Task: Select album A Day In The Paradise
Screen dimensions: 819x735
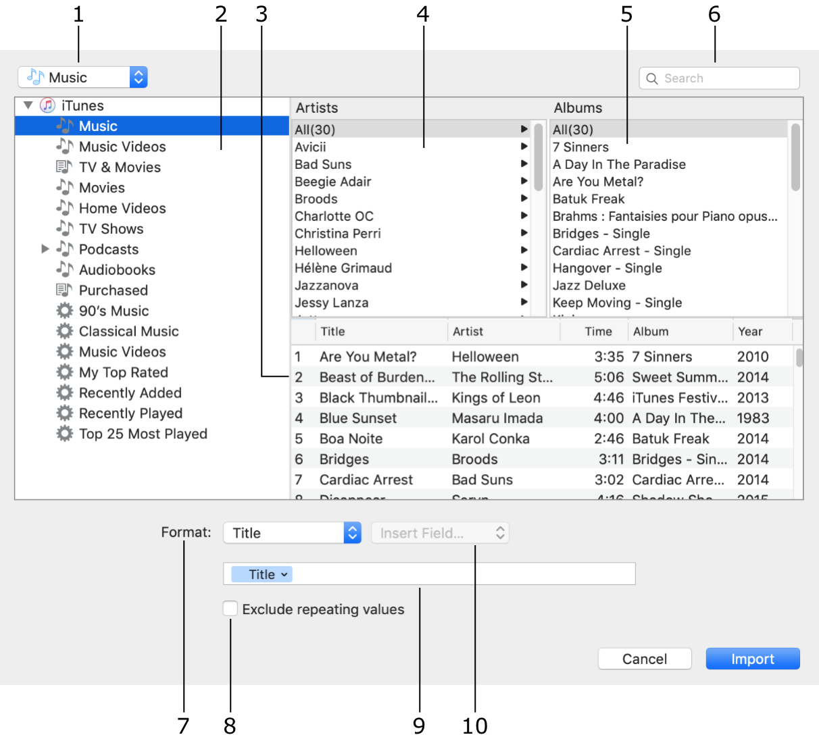Action: [669, 164]
